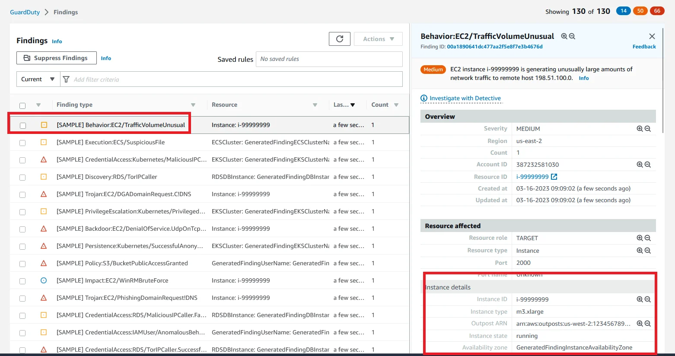Click zoom-in icon next to Account ID
The height and width of the screenshot is (356, 675).
pyautogui.click(x=640, y=165)
